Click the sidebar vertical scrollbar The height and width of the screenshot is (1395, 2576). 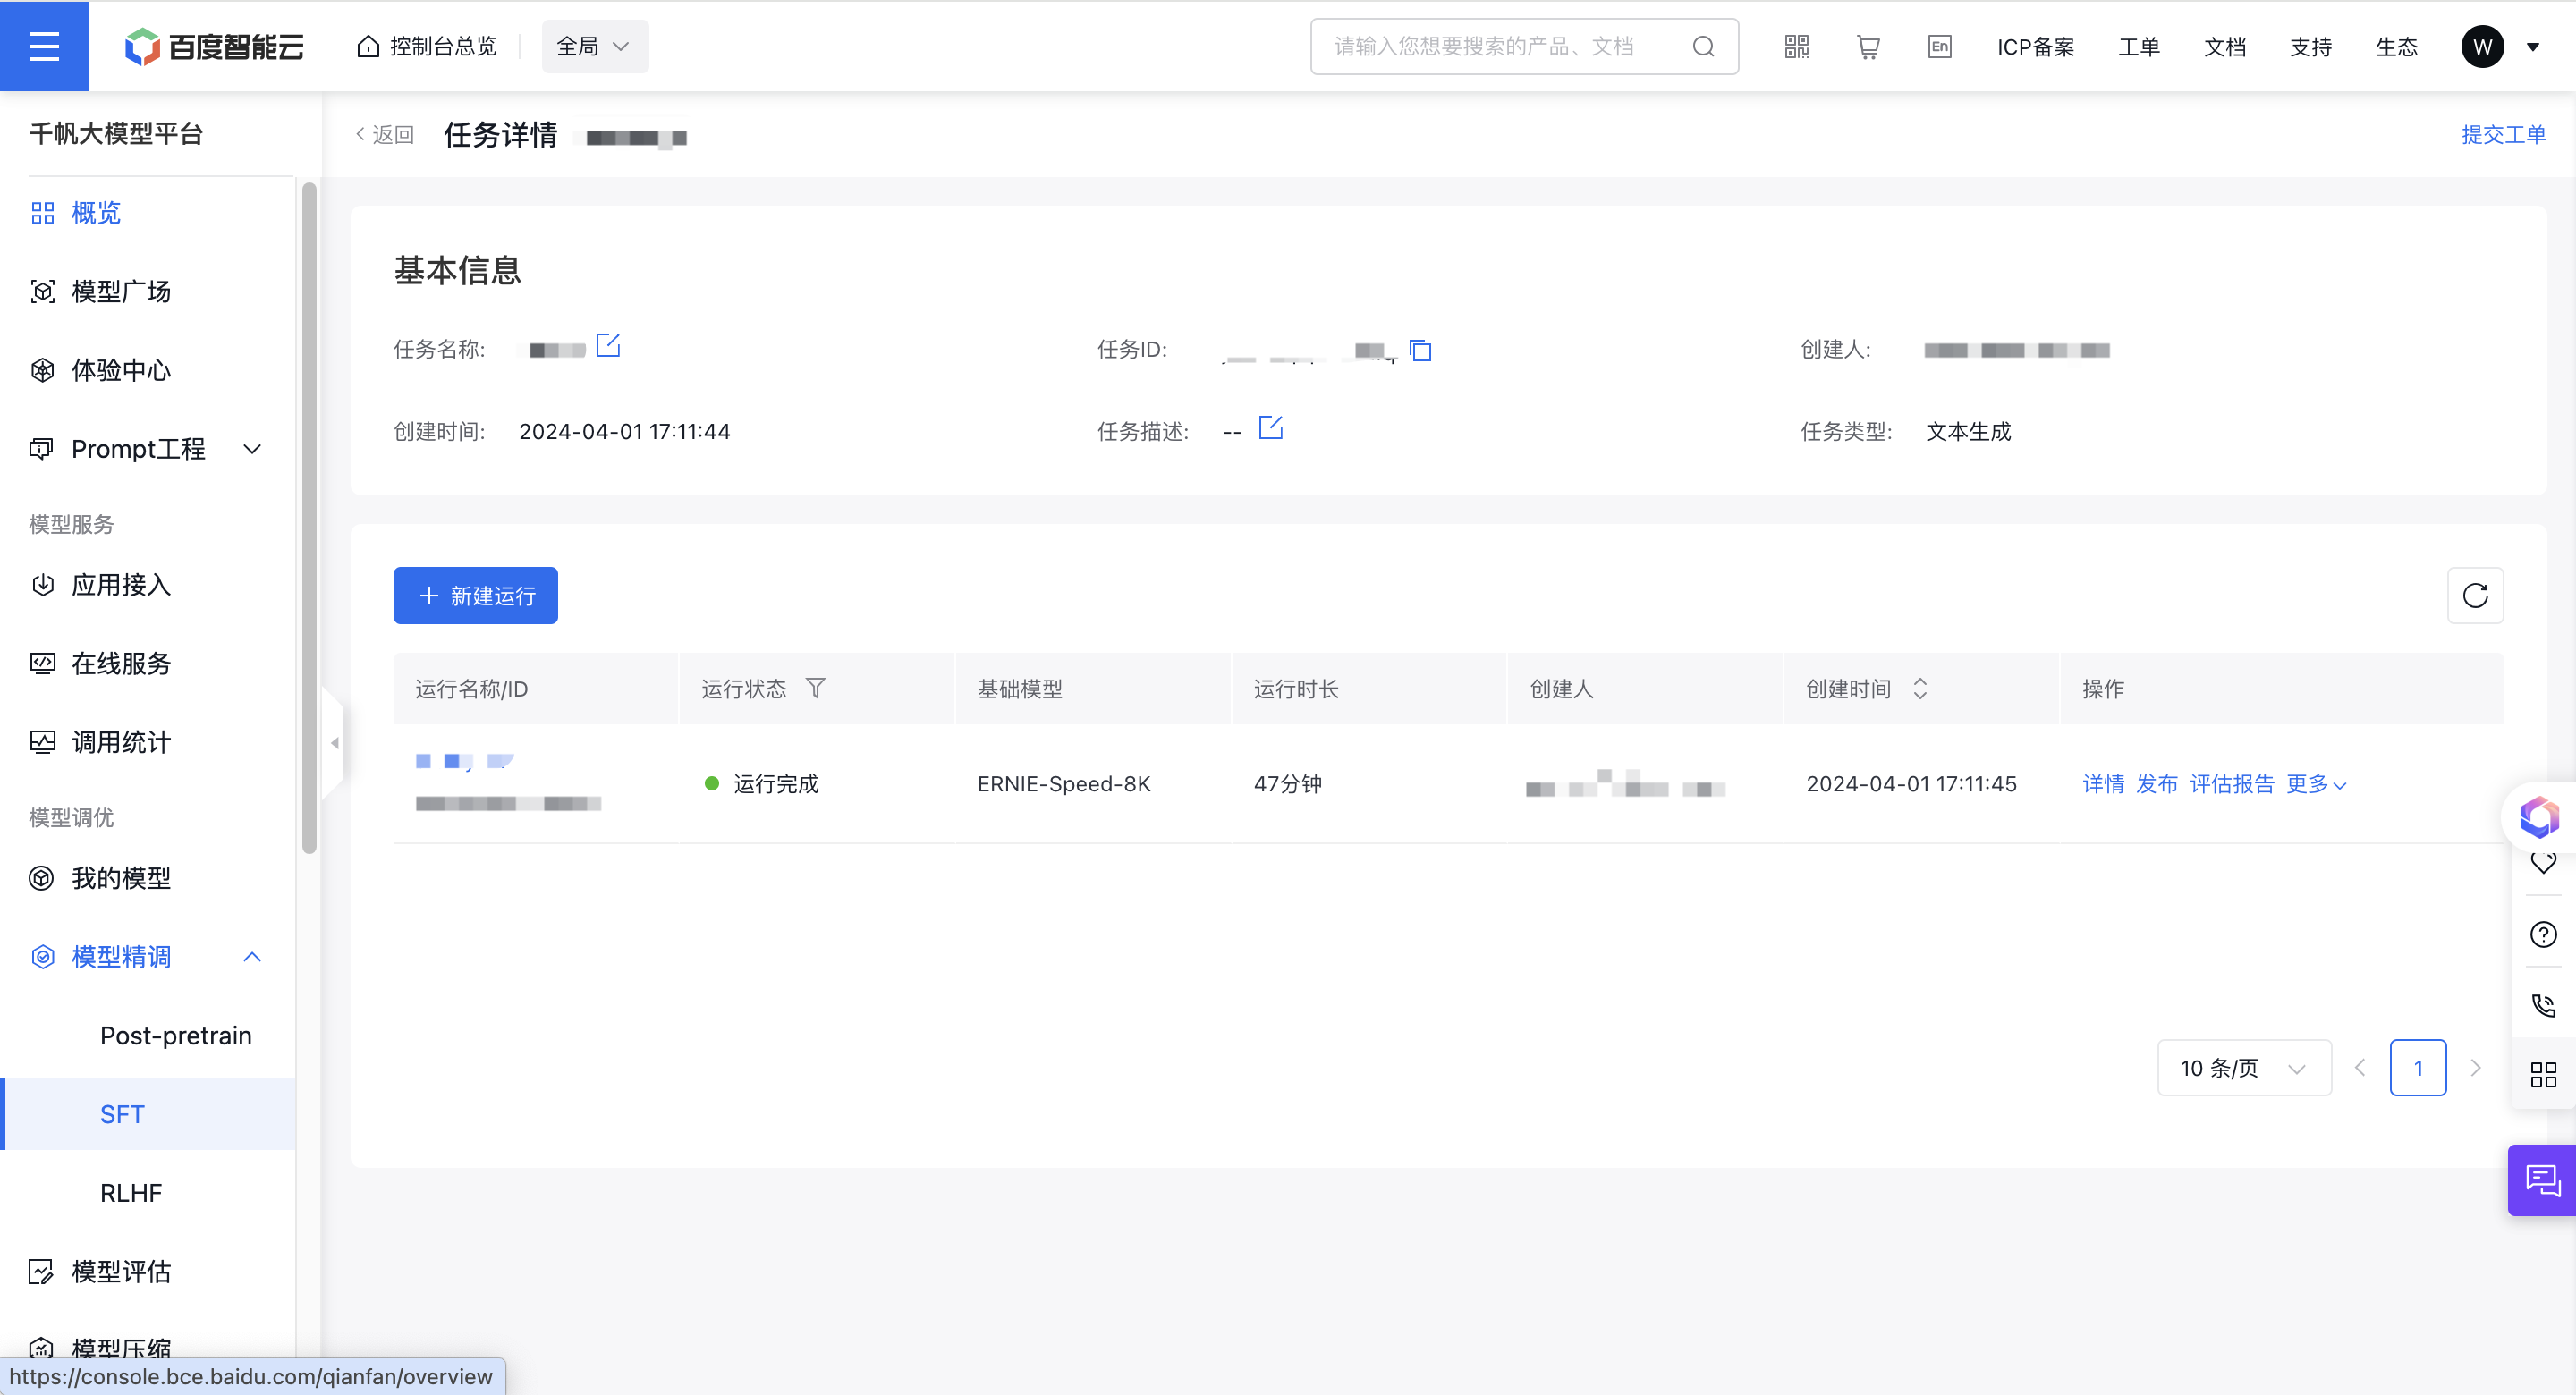click(x=309, y=517)
